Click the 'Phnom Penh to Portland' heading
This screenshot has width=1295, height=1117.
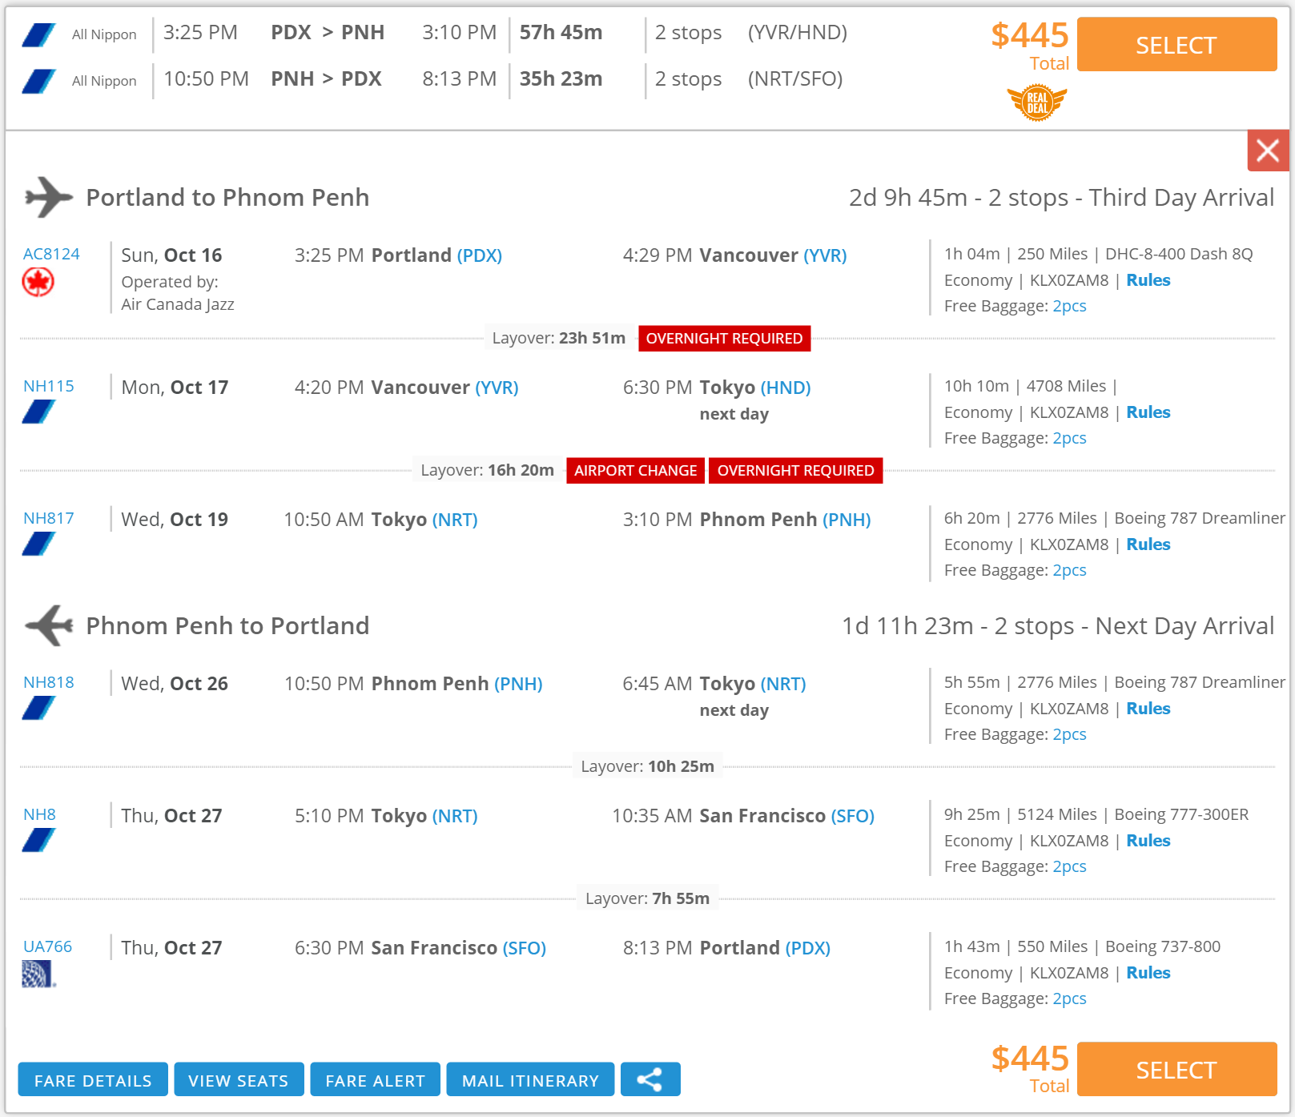coord(227,626)
